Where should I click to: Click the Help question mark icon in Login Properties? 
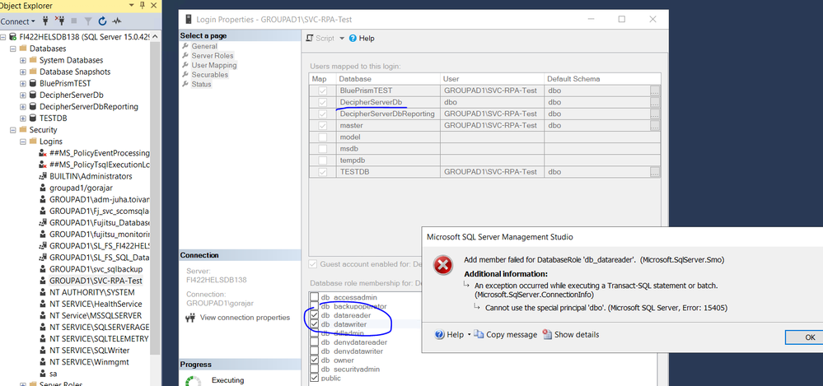[353, 39]
